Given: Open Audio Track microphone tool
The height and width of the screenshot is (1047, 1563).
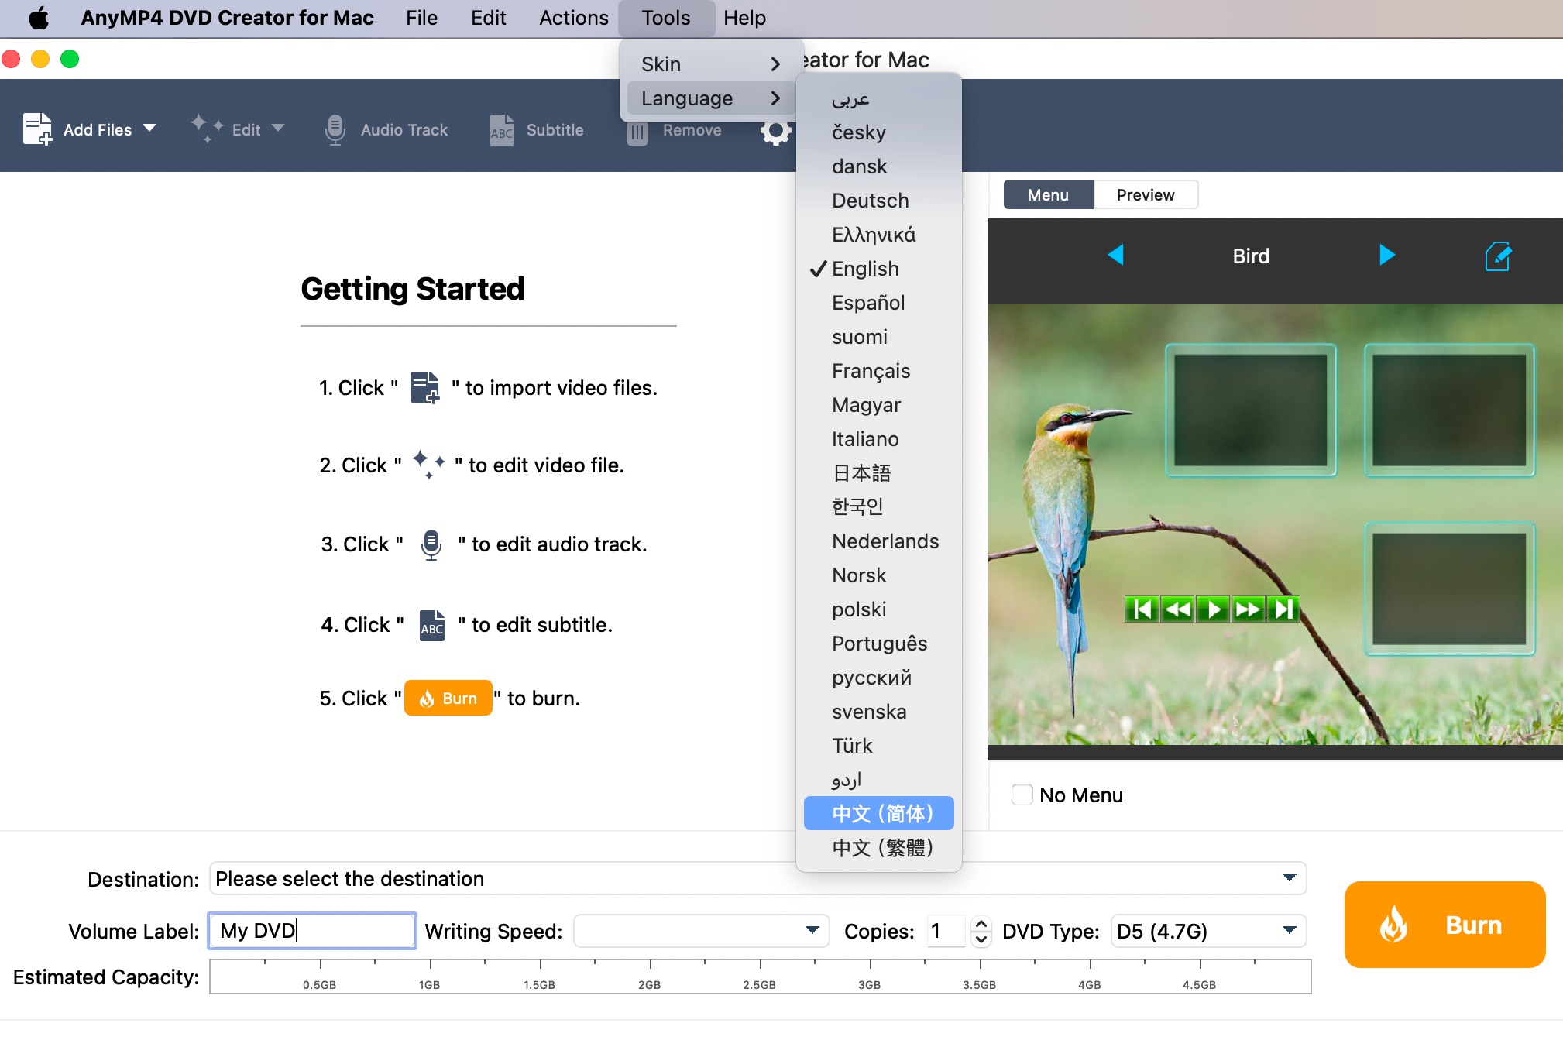Looking at the screenshot, I should click(x=335, y=129).
